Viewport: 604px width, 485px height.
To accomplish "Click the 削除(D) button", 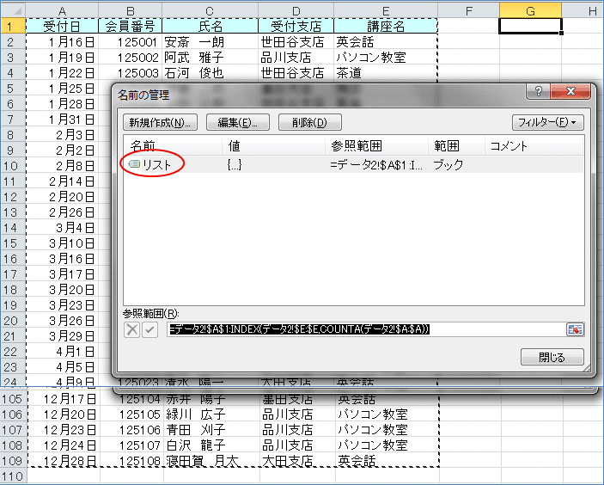I will coord(309,122).
